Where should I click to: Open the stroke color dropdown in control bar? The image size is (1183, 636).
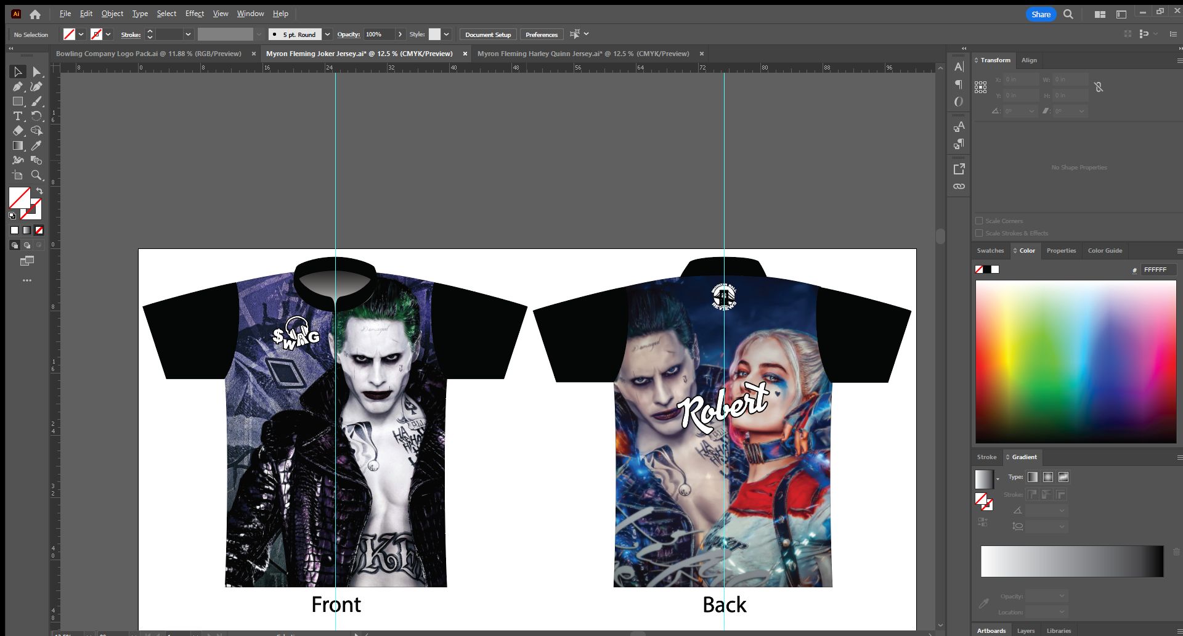(108, 35)
